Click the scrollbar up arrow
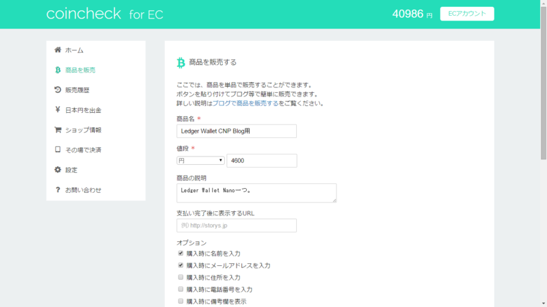This screenshot has width=547, height=307. [x=543, y=3]
